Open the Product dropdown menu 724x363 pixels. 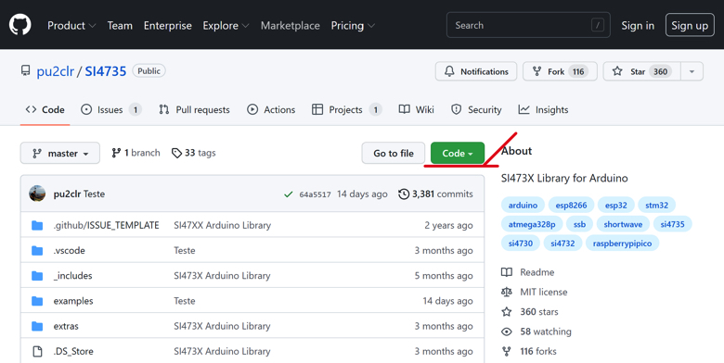point(71,25)
